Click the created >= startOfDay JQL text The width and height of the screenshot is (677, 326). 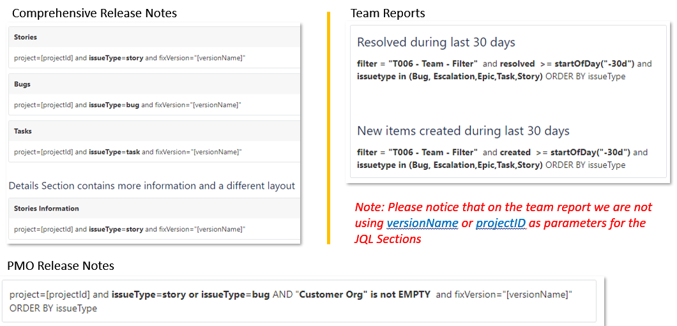(x=503, y=158)
